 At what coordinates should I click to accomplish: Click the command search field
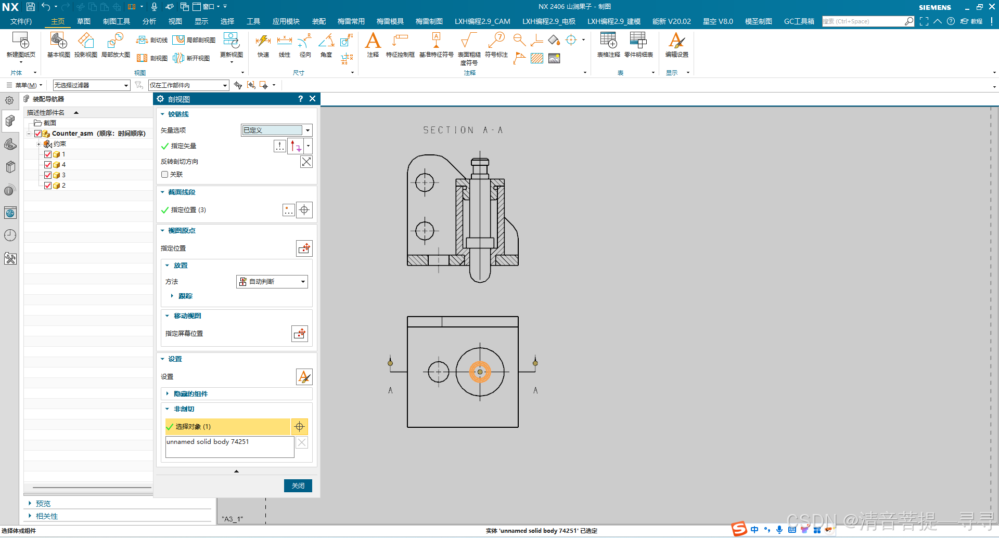(x=863, y=21)
